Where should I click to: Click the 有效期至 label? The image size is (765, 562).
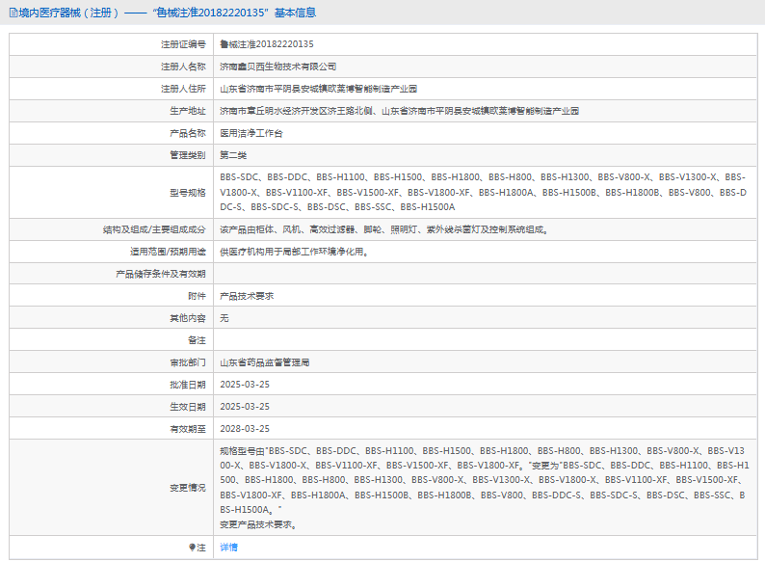click(188, 429)
